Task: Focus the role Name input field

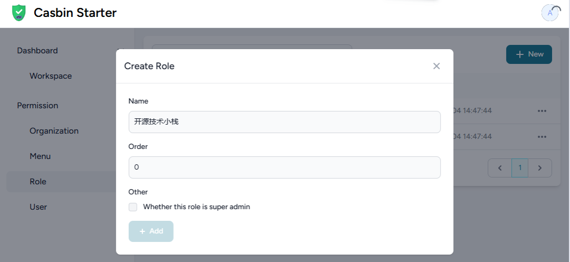Action: pyautogui.click(x=284, y=122)
